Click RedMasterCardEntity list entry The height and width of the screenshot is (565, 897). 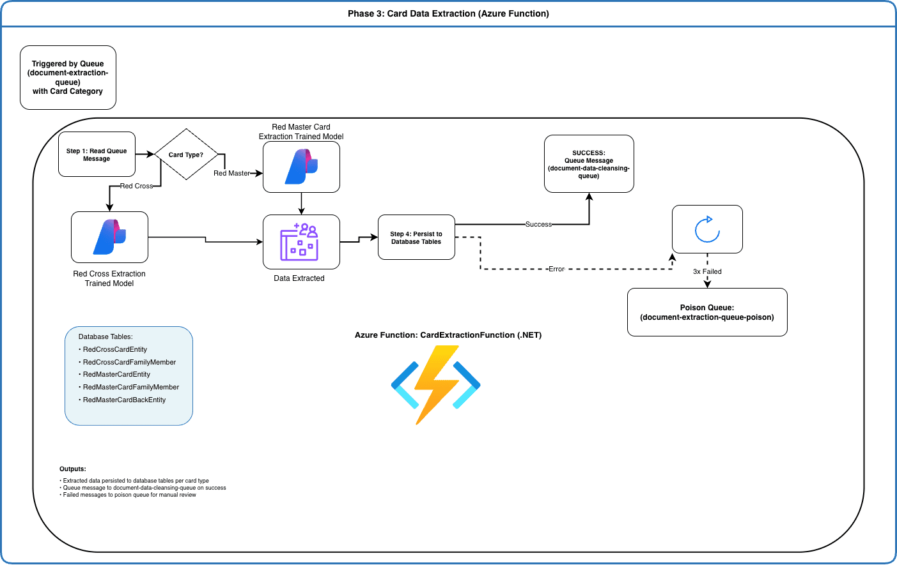(x=116, y=374)
